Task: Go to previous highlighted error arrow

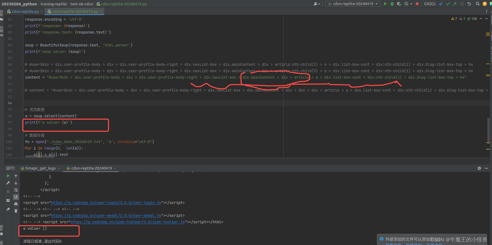Action: (x=481, y=19)
